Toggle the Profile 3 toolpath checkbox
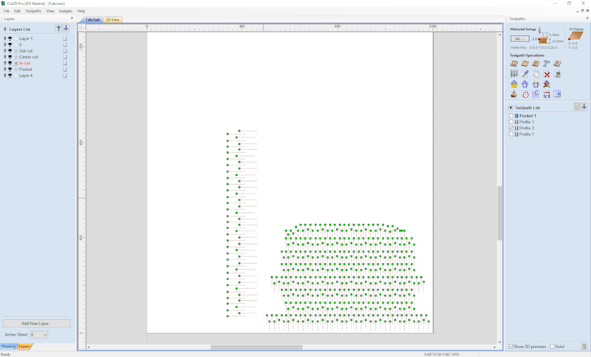 point(511,122)
